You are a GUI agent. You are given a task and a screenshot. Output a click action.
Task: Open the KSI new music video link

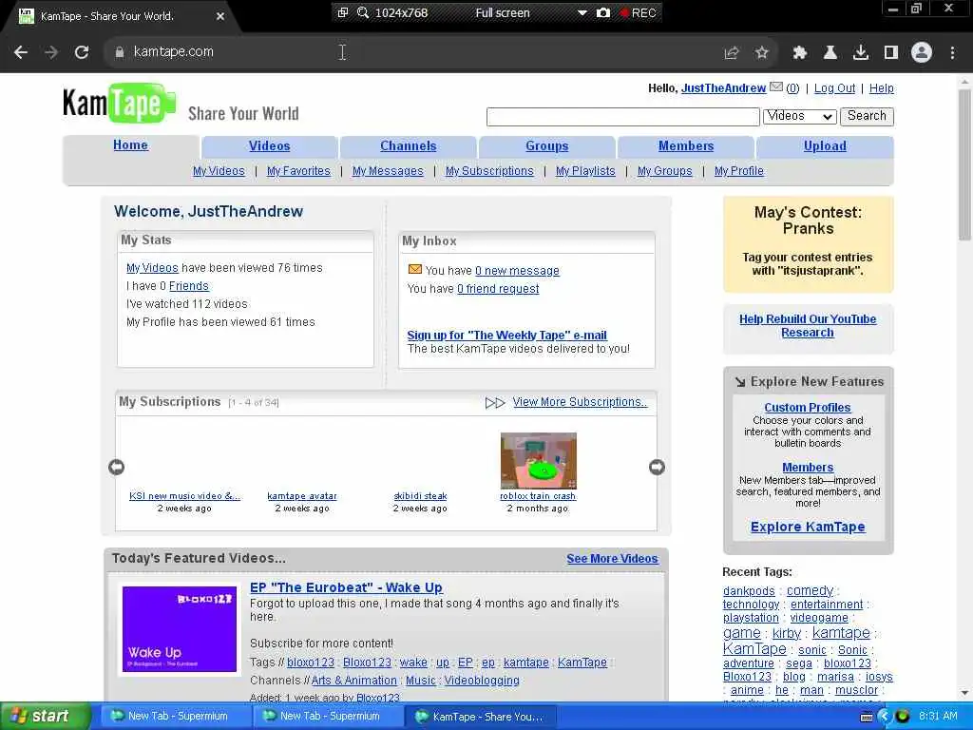184,496
